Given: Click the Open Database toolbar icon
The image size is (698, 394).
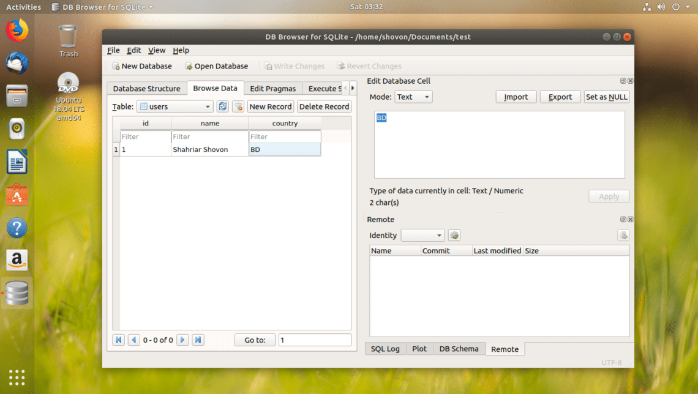Looking at the screenshot, I should coord(217,65).
